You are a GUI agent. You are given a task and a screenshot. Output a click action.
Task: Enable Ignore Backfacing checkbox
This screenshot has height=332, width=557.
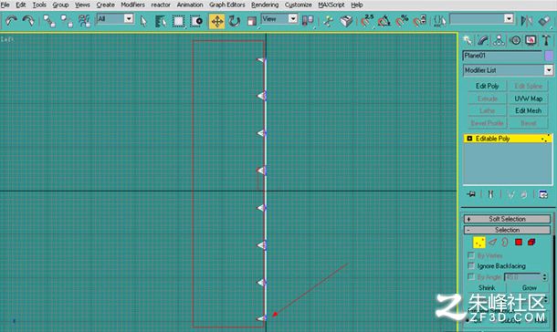pos(471,265)
